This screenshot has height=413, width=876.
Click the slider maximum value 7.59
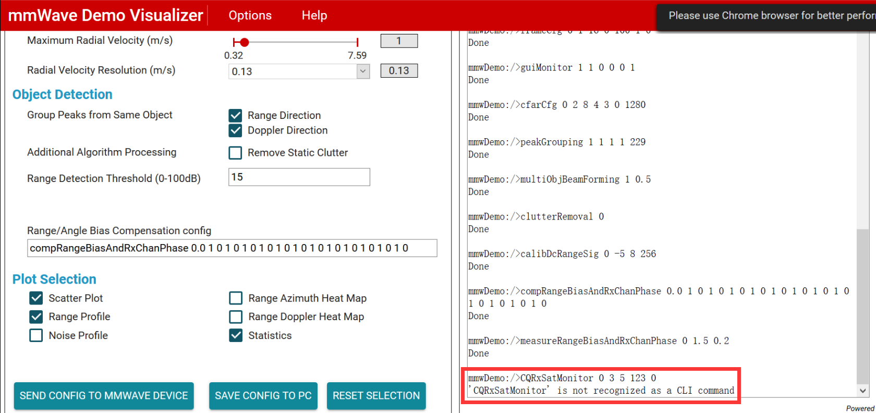pos(357,55)
